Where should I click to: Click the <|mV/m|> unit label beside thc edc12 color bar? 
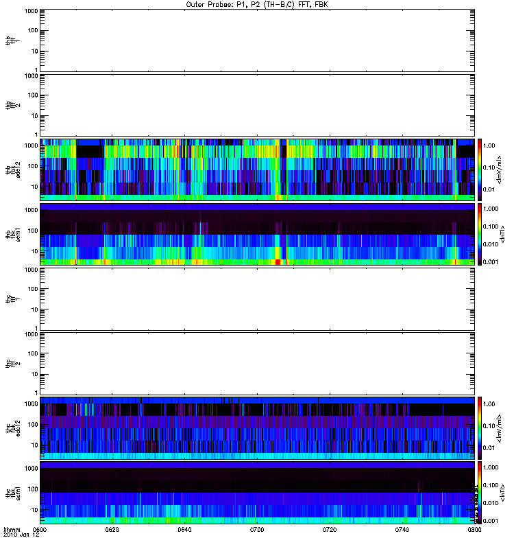coord(500,428)
